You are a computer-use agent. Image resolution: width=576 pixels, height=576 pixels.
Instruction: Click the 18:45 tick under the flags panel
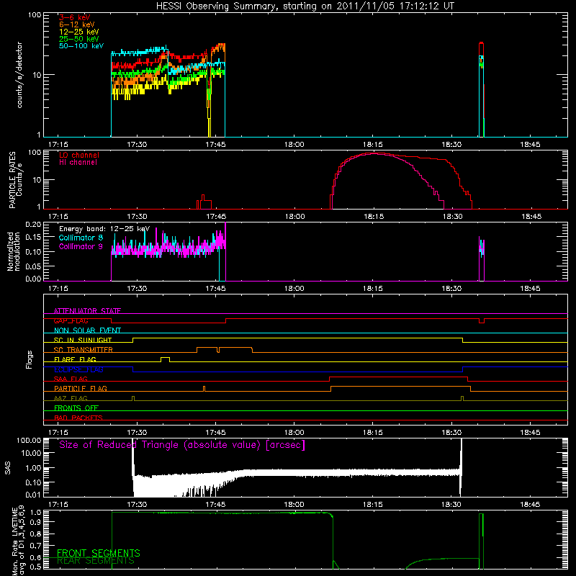pyautogui.click(x=530, y=433)
